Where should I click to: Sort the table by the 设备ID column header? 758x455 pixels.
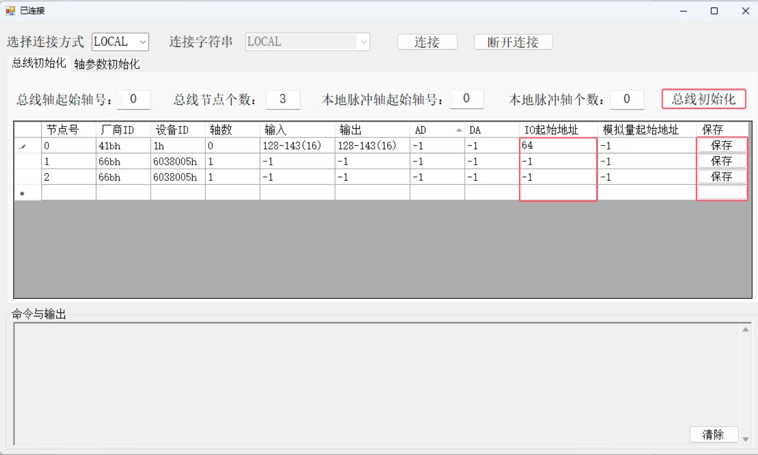click(171, 129)
